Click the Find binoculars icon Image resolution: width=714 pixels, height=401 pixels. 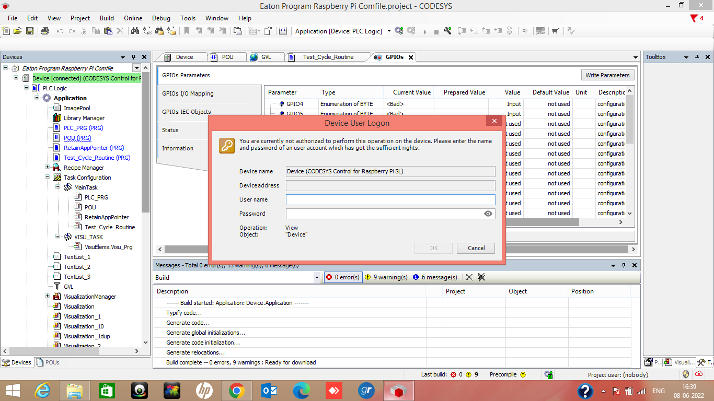135,31
